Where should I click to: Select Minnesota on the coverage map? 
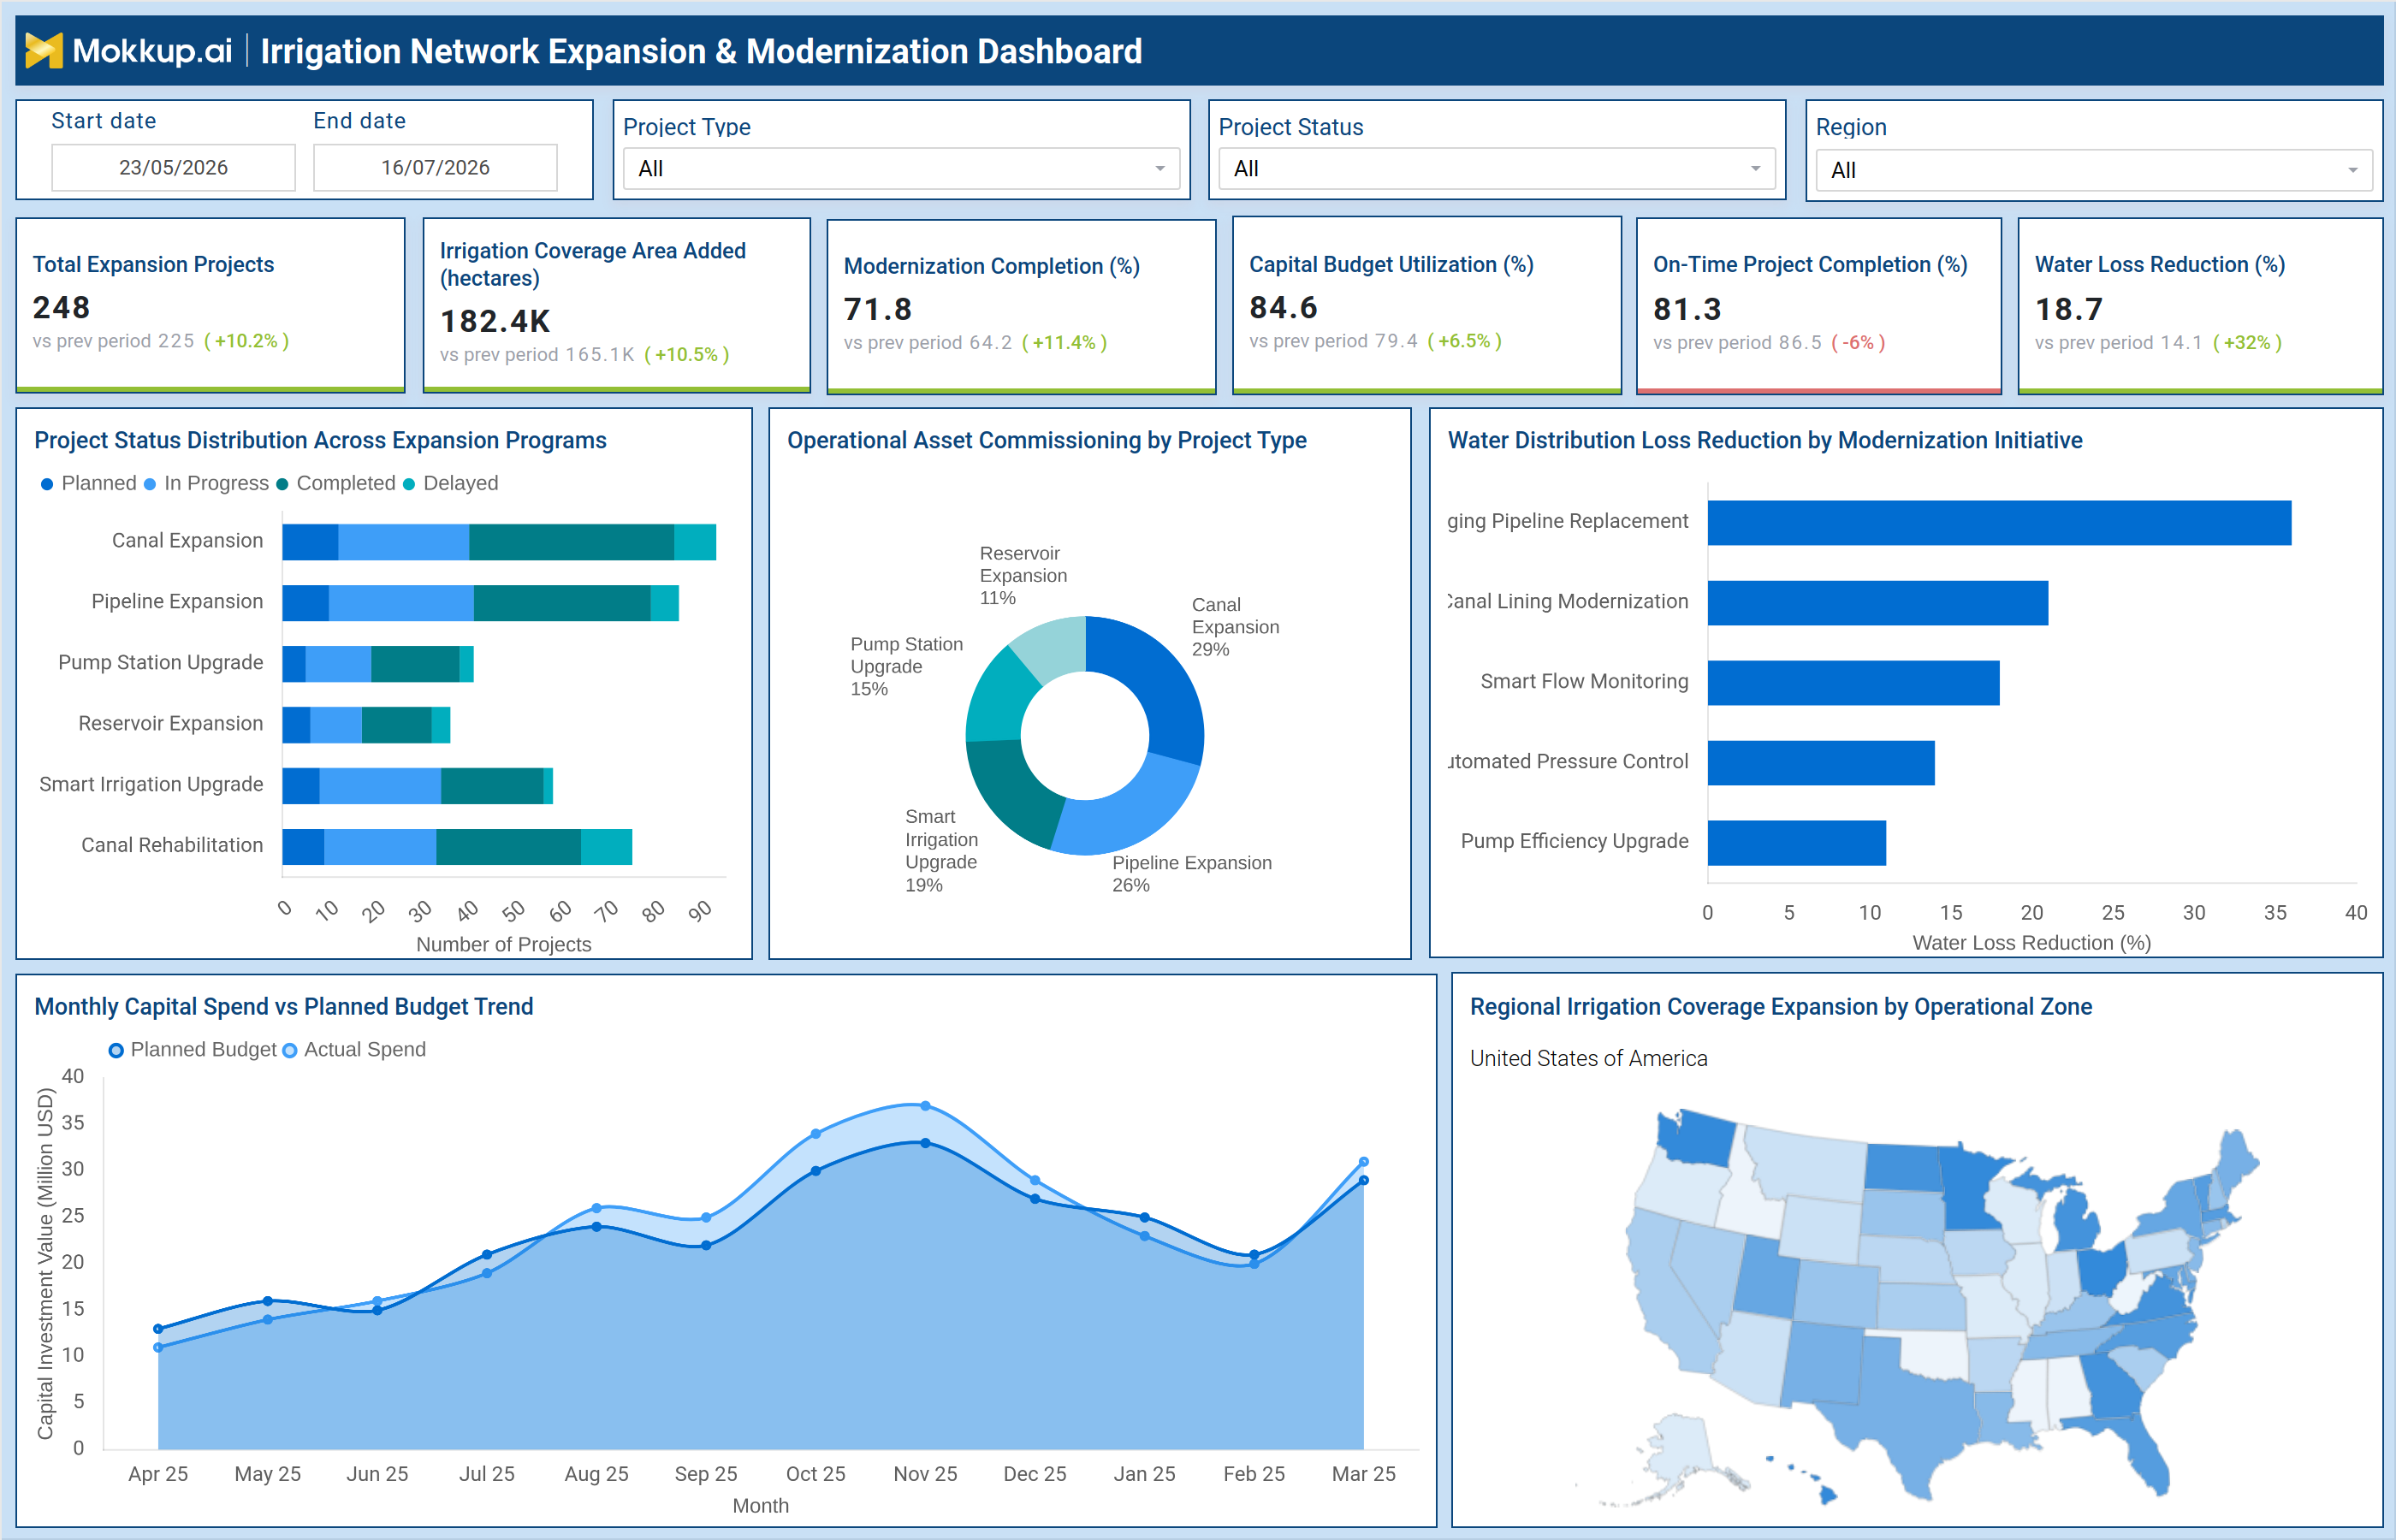pyautogui.click(x=1970, y=1185)
